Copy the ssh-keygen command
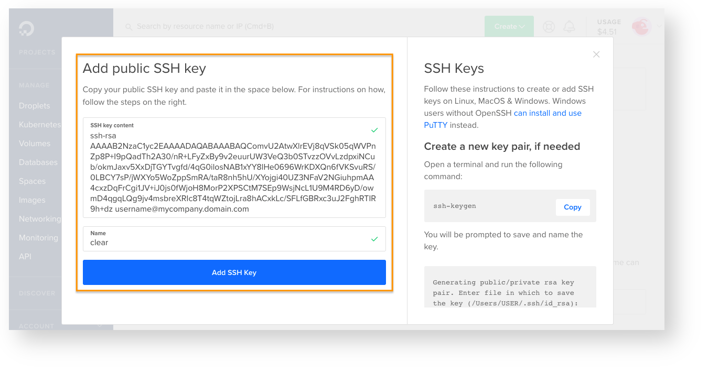This screenshot has width=708, height=374. tap(573, 207)
